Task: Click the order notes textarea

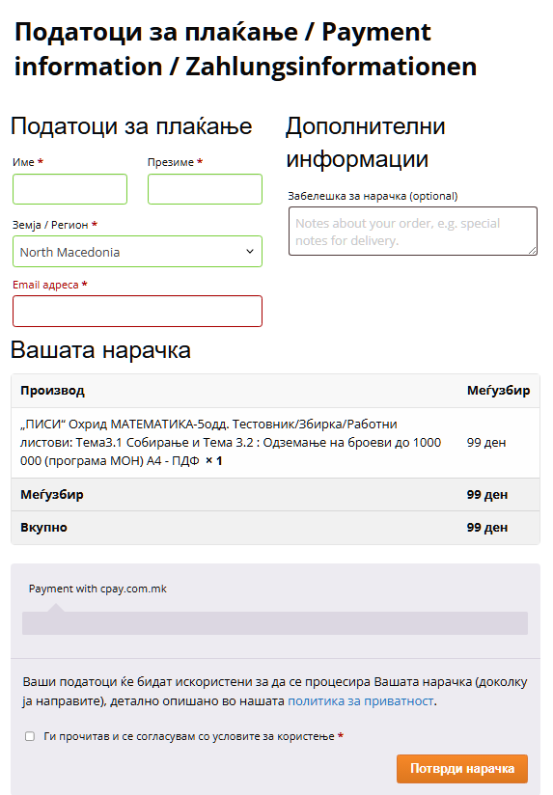Action: click(x=413, y=231)
